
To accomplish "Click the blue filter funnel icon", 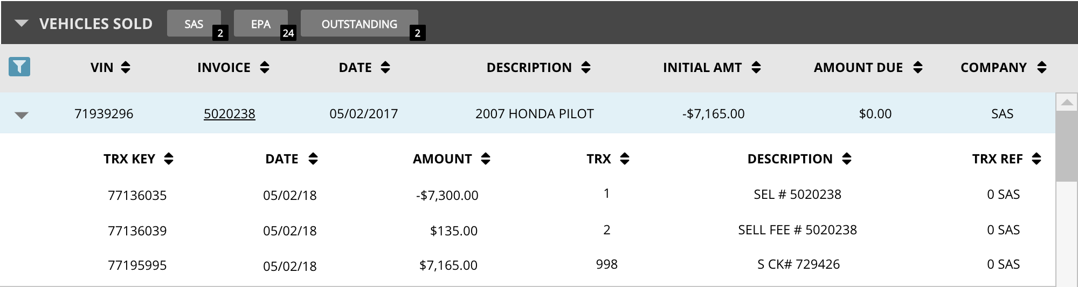I will coord(19,67).
